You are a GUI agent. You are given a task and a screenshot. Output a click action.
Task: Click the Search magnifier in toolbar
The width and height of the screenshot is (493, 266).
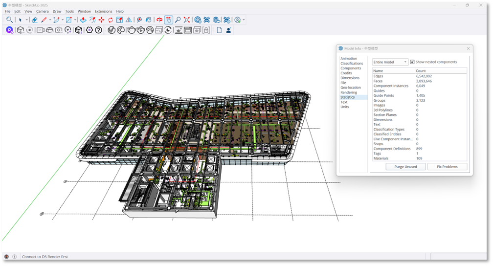pyautogui.click(x=9, y=20)
